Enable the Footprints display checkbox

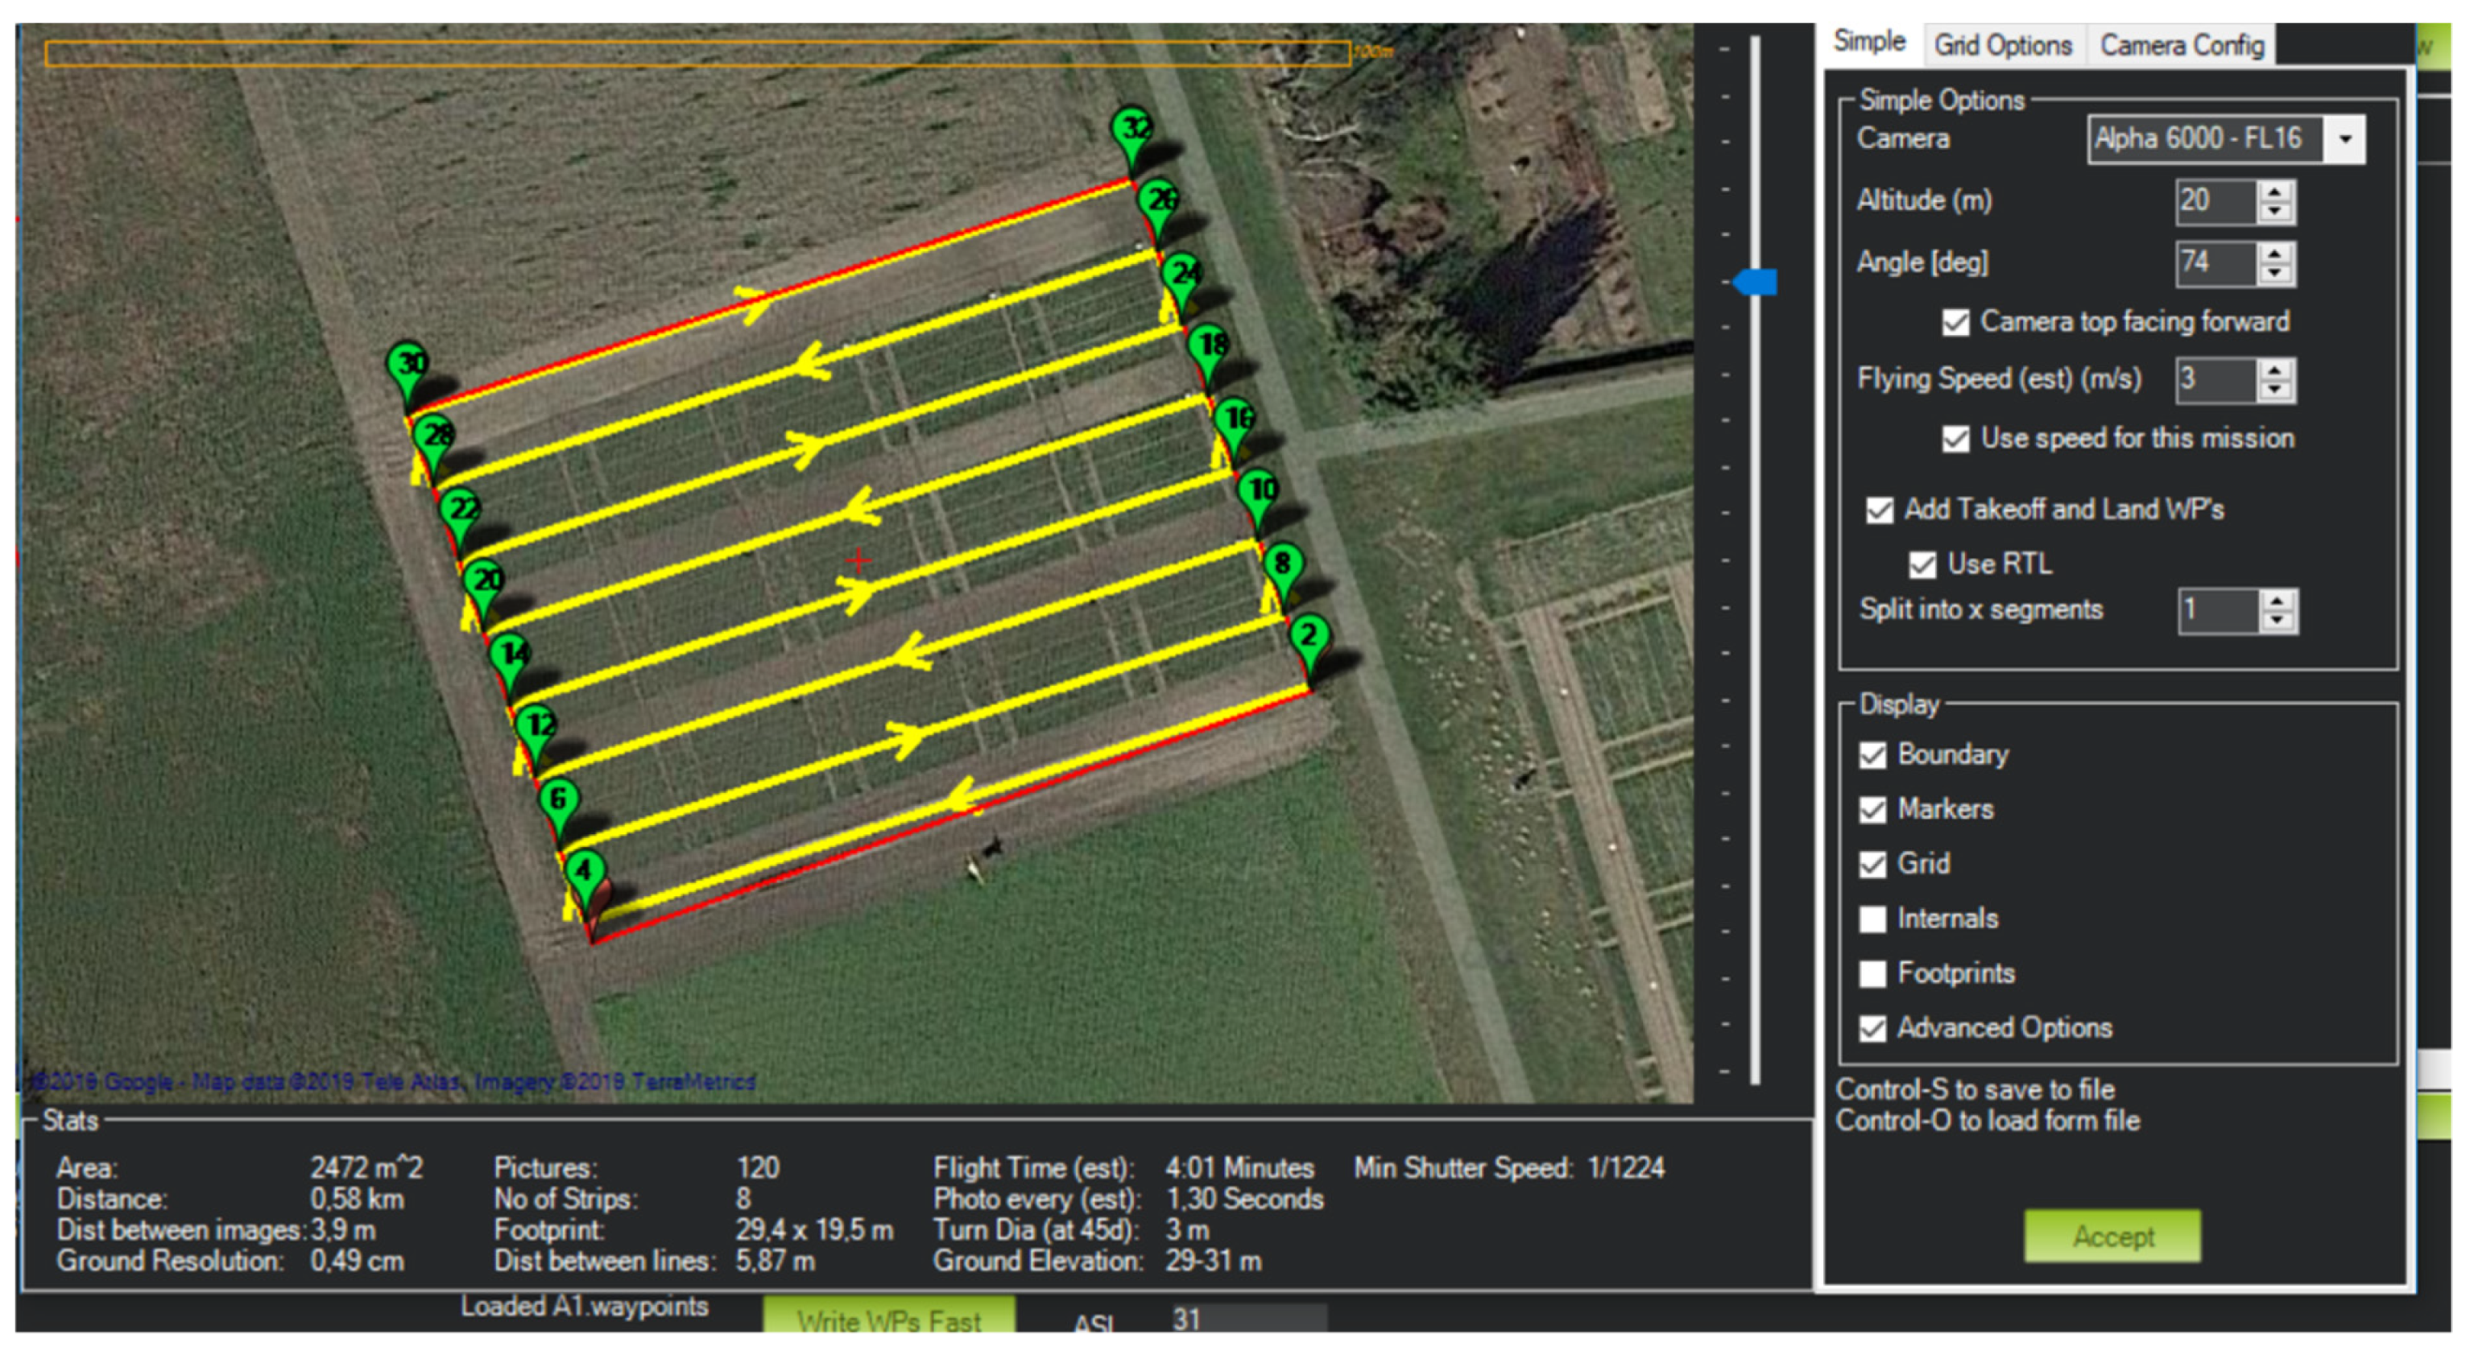coord(1872,974)
